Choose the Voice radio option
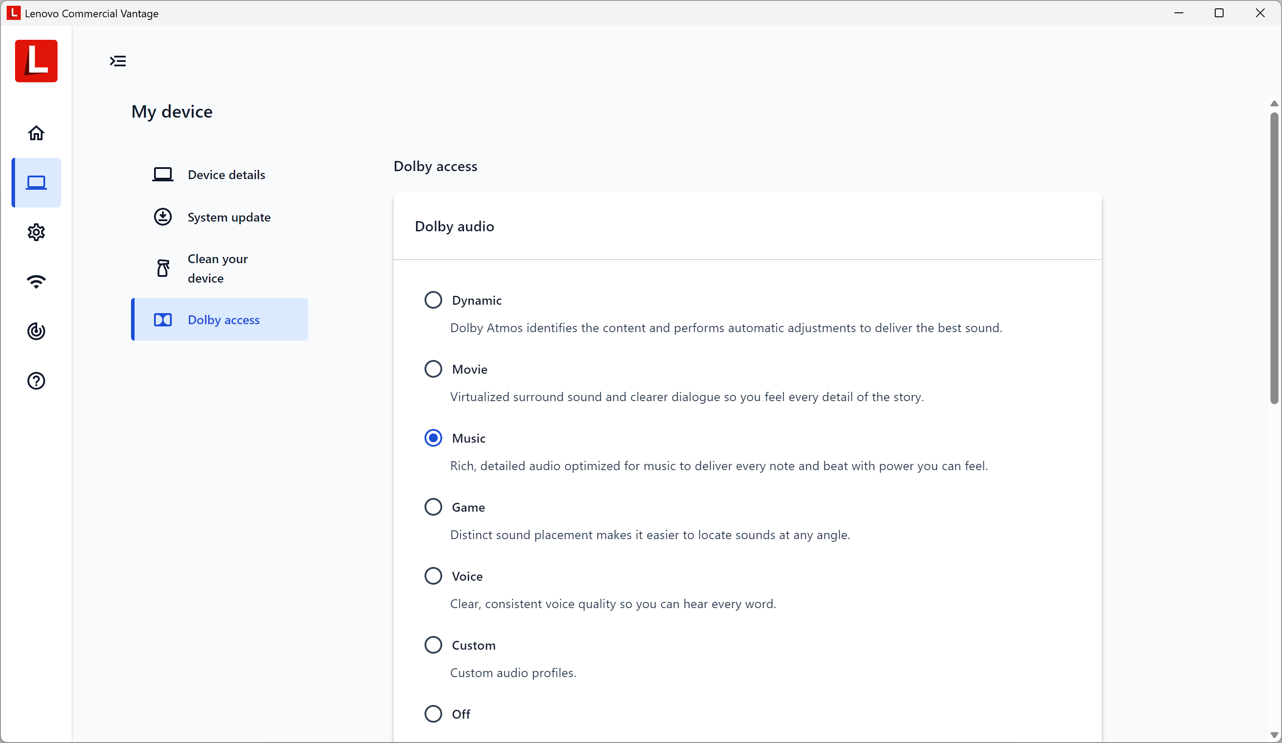This screenshot has height=743, width=1282. point(433,576)
